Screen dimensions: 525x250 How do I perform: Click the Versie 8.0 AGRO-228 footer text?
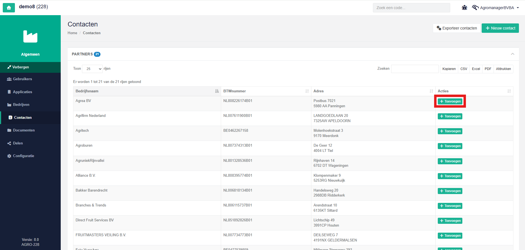coord(30,242)
